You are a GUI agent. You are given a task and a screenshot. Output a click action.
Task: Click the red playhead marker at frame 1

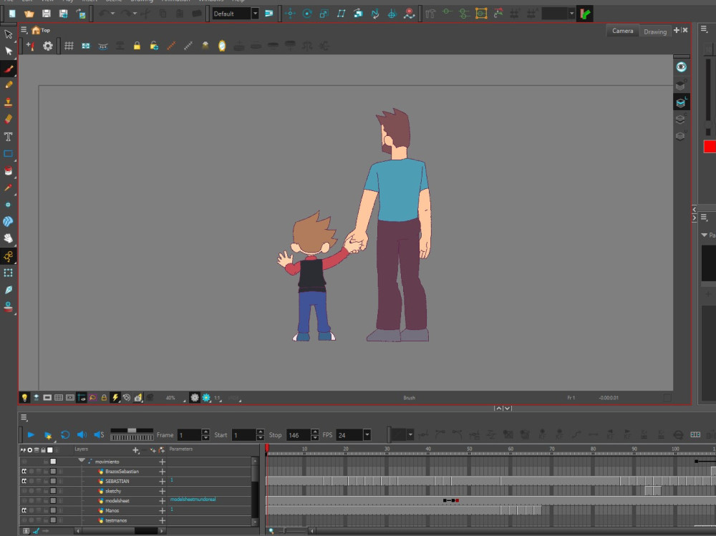click(267, 449)
